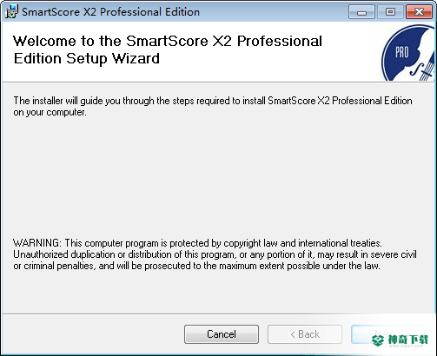Close the SmartScore setup window

(x=419, y=12)
